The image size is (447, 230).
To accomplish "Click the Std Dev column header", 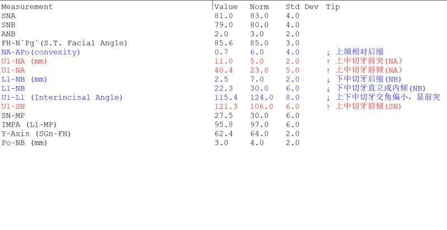I will pos(302,7).
